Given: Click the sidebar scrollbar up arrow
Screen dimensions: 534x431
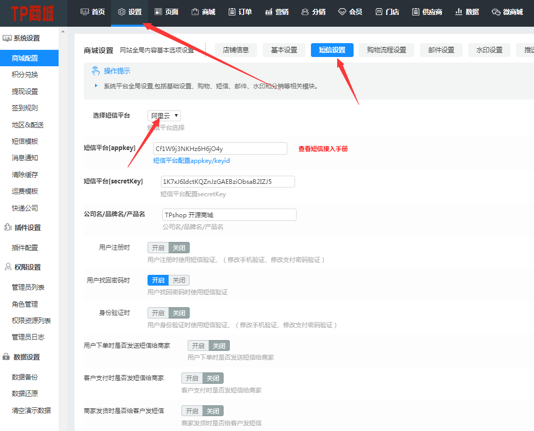Looking at the screenshot, I should 63,32.
